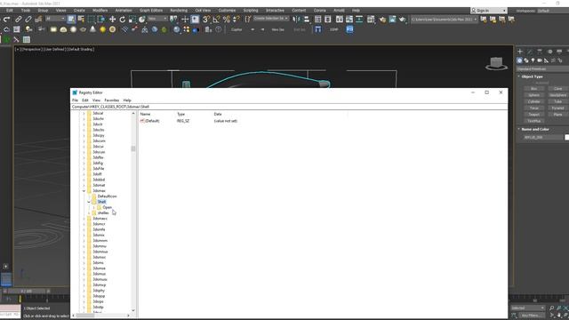Toggle the Percent Snap button
This screenshot has height=320, width=569.
point(226,19)
